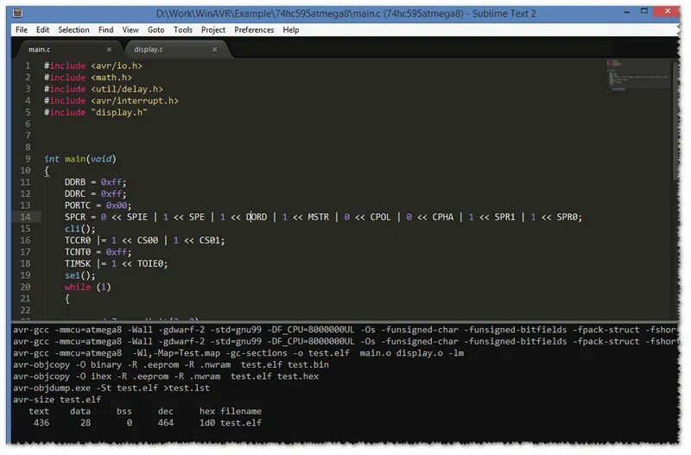Open the Tools menu
This screenshot has width=691, height=455.
click(x=183, y=29)
